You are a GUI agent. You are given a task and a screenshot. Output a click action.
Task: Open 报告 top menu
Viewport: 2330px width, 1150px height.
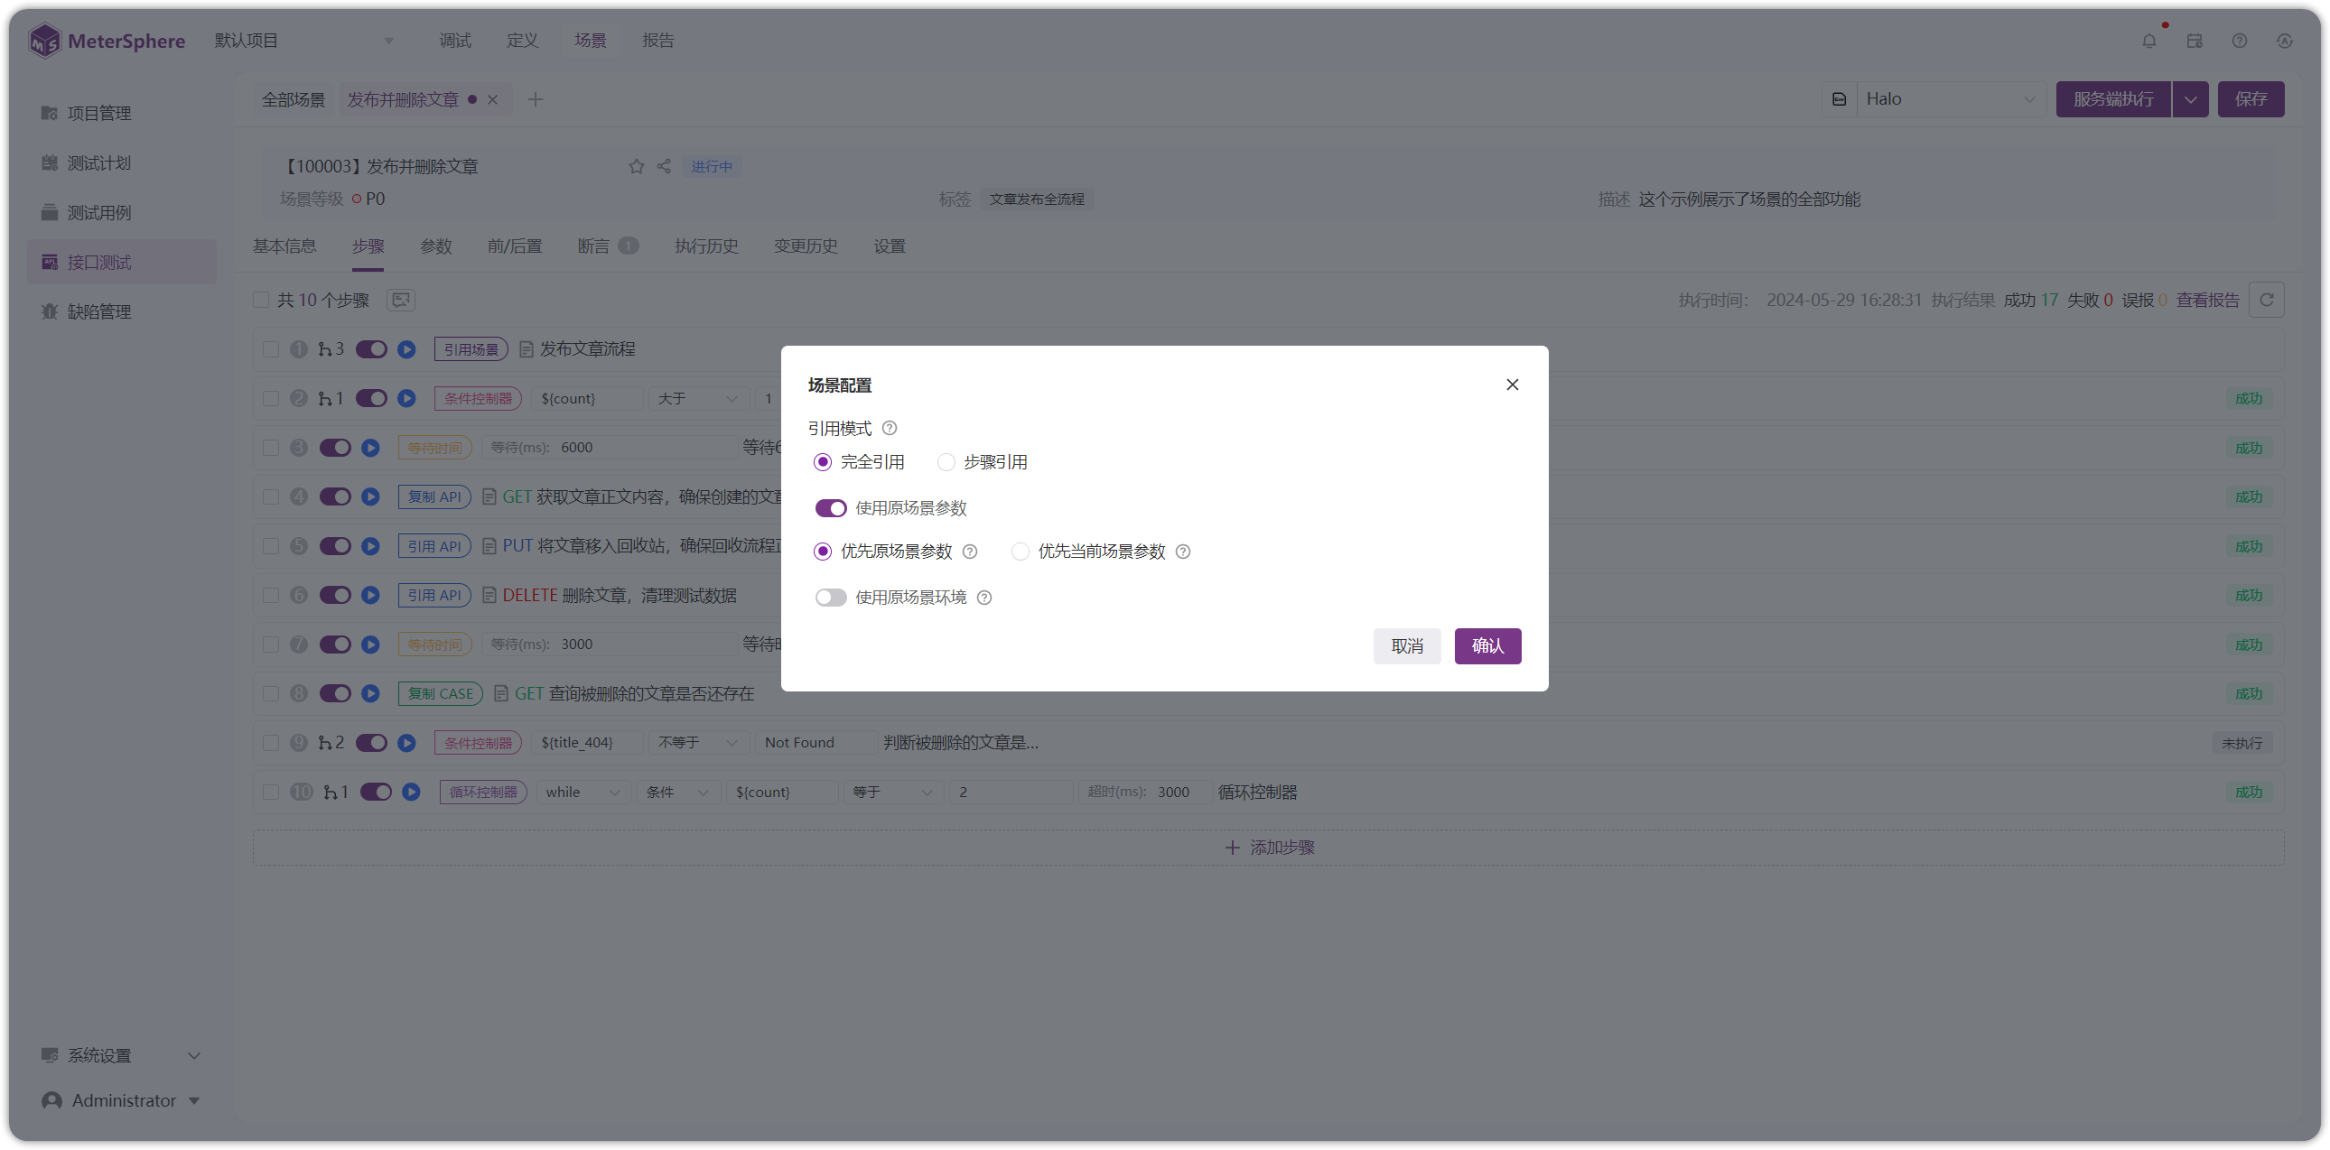point(657,41)
